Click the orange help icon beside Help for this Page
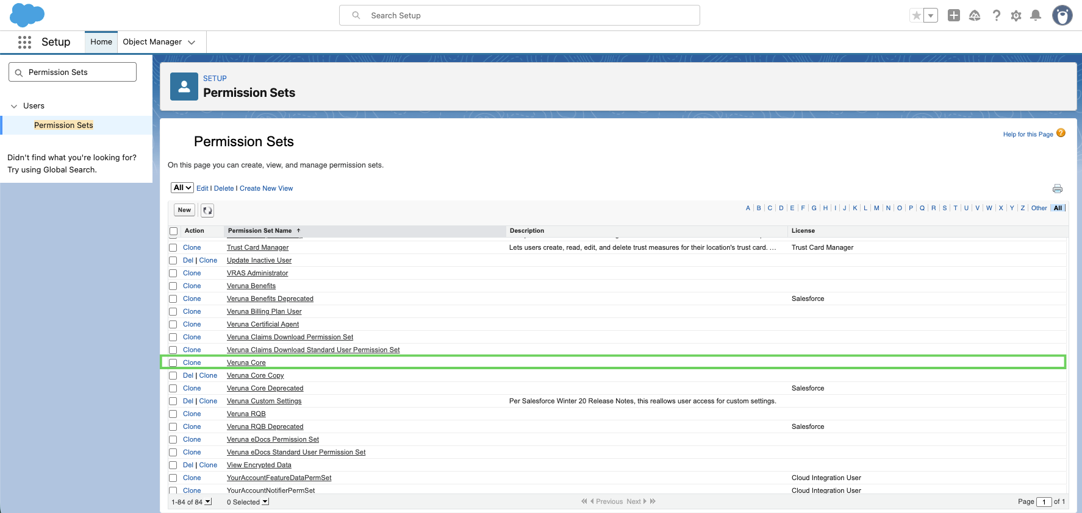Image resolution: width=1082 pixels, height=513 pixels. [1061, 133]
